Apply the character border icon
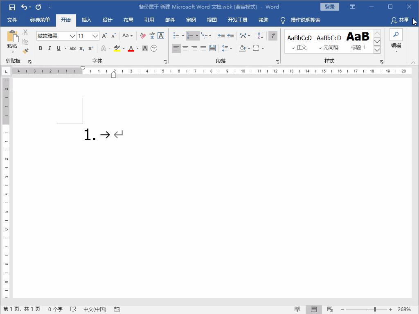 (x=161, y=36)
